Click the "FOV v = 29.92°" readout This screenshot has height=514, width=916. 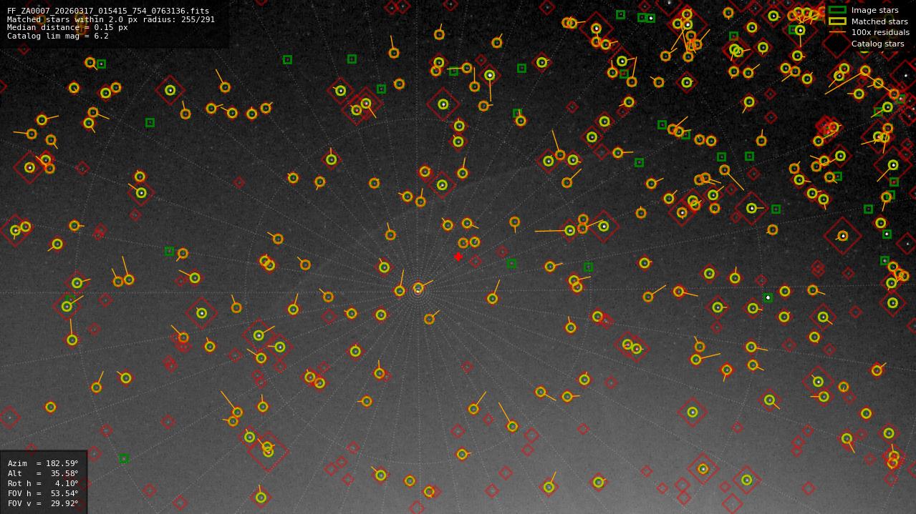43,503
